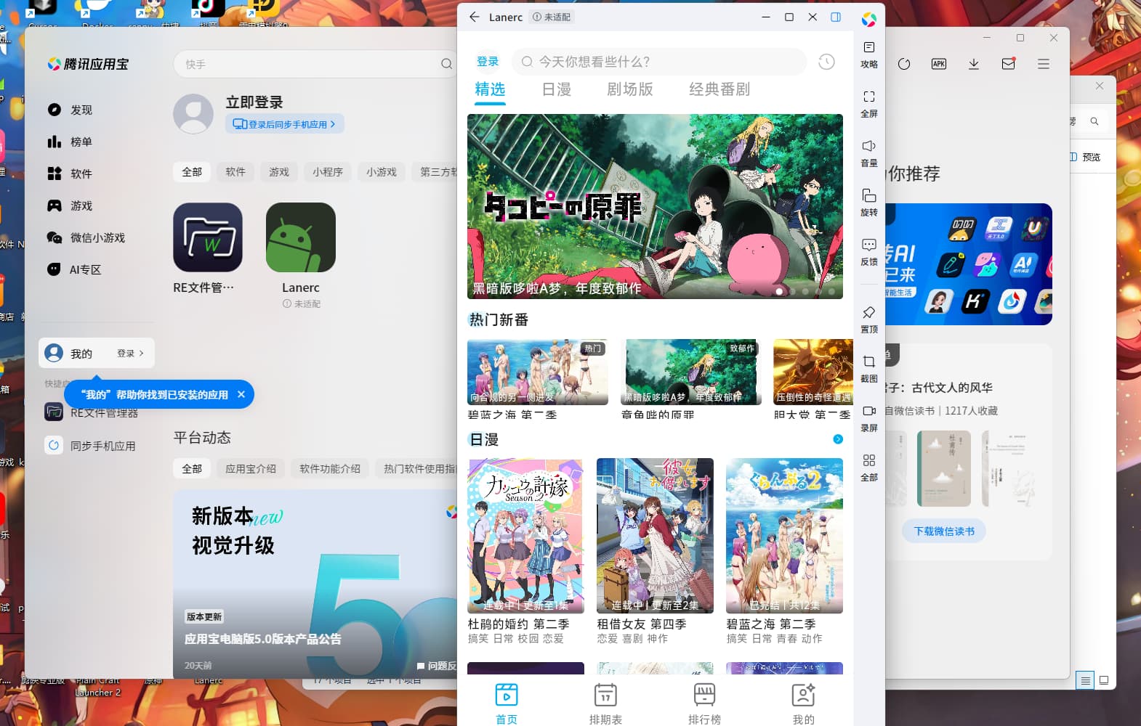
Task: Close the 我的 helper tooltip
Action: point(241,394)
